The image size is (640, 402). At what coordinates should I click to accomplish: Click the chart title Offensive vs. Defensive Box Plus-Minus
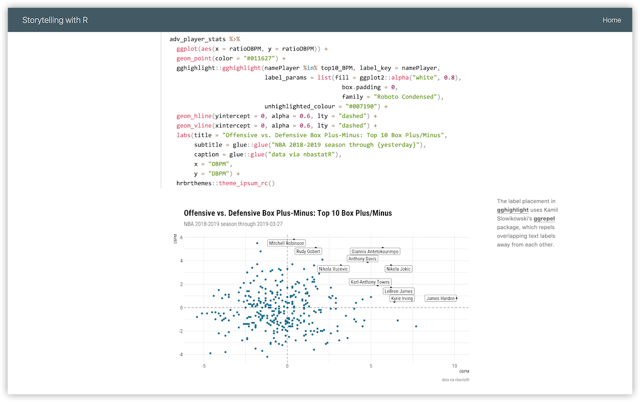pos(288,213)
